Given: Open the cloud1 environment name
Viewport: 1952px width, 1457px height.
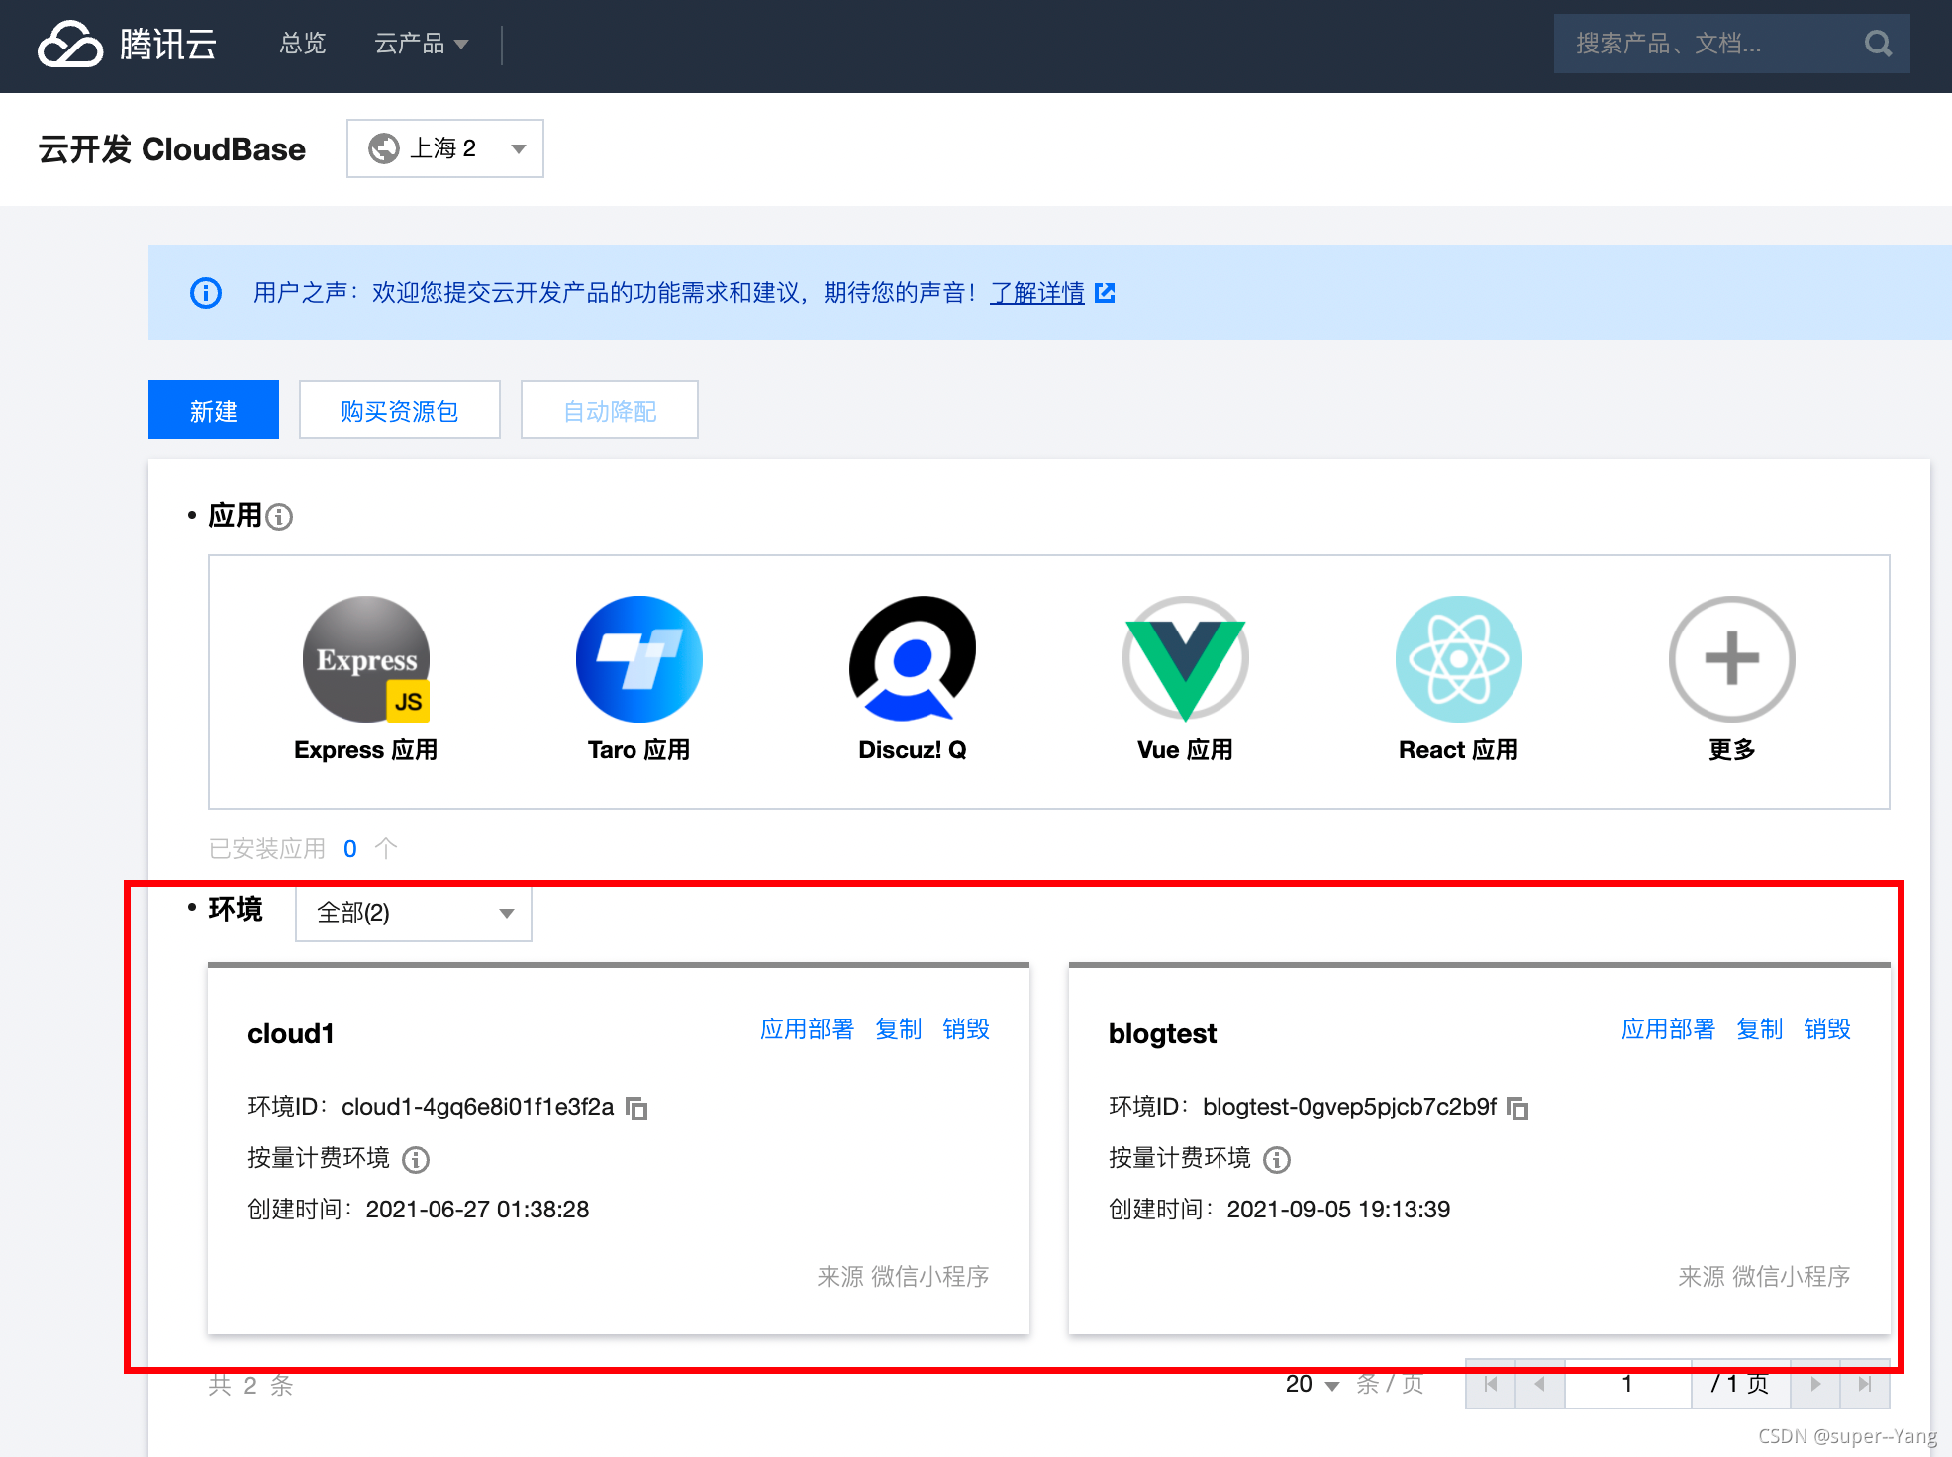Looking at the screenshot, I should [291, 1034].
